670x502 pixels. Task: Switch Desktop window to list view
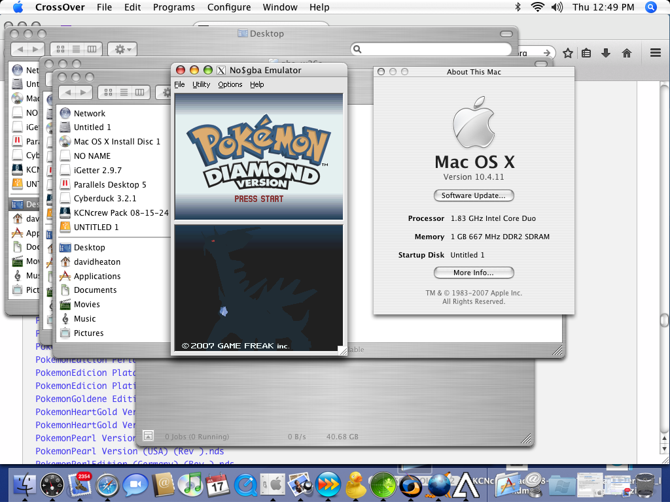[x=76, y=49]
